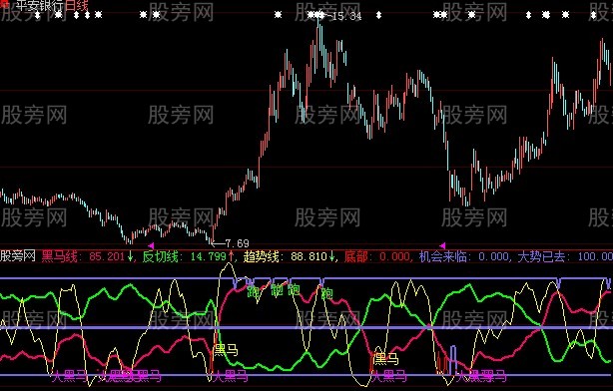This screenshot has height=391, width=613.
Task: Select the 趋势线 88.810 indicator value
Action: pyautogui.click(x=290, y=256)
